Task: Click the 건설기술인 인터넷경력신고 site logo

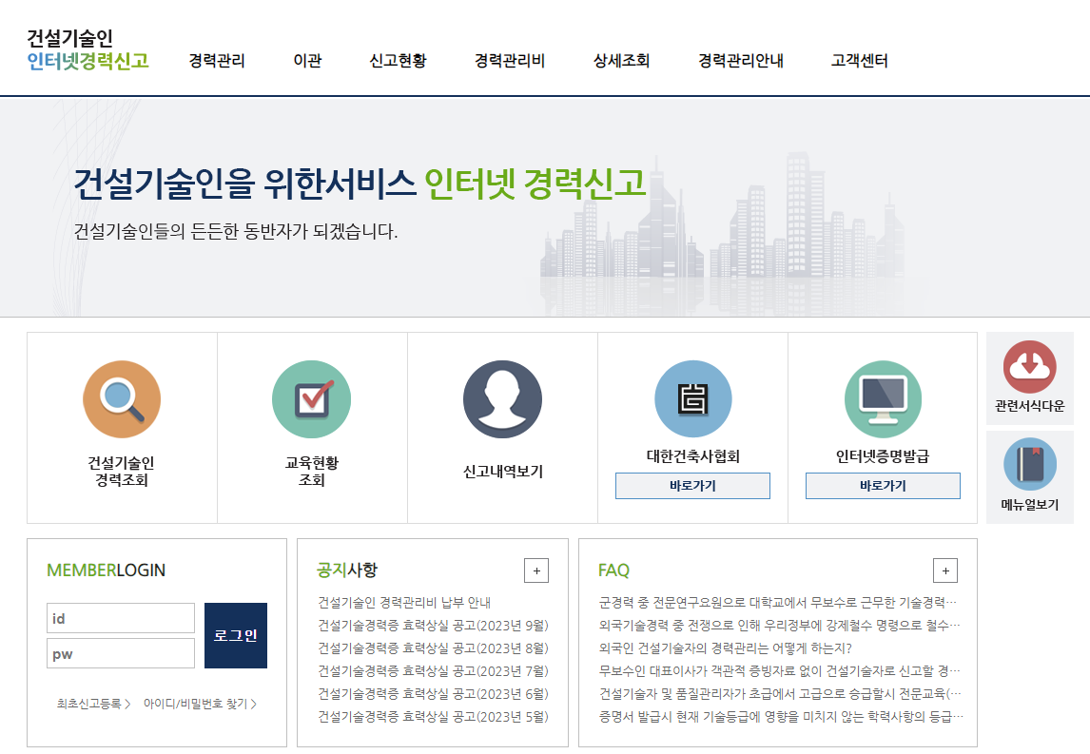Action: 88,49
